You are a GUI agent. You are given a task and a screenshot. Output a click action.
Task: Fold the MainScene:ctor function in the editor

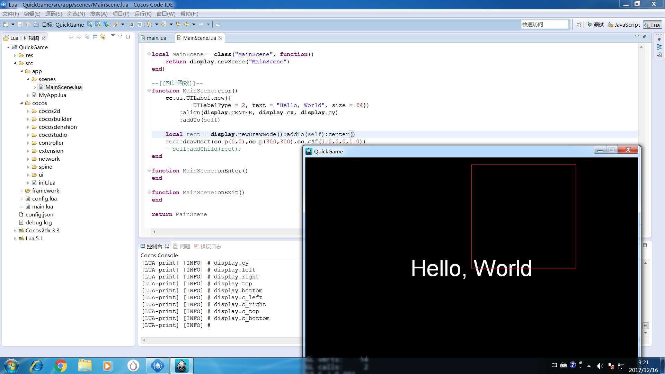click(x=149, y=90)
